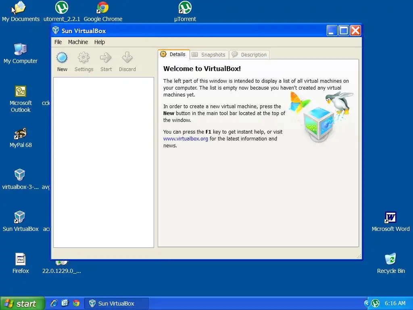
Task: Open the Help menu
Action: tap(100, 42)
